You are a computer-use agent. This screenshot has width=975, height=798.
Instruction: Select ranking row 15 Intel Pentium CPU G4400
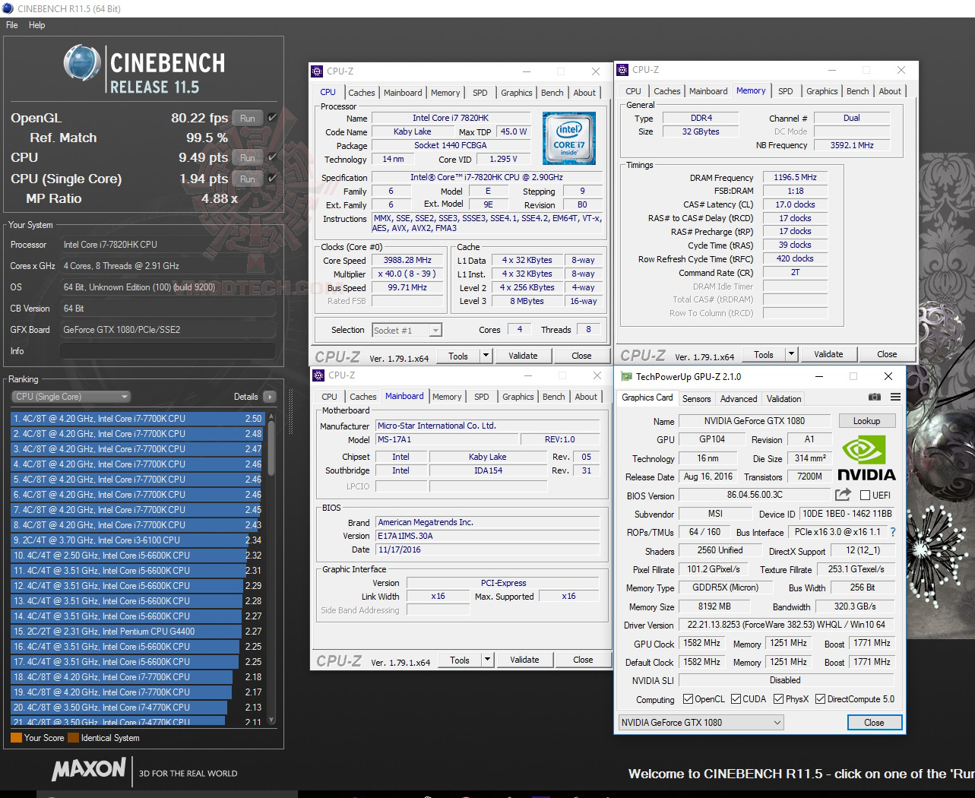click(x=137, y=632)
